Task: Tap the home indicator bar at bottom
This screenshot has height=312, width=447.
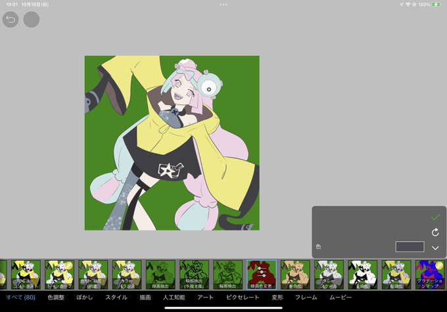Action: click(223, 307)
